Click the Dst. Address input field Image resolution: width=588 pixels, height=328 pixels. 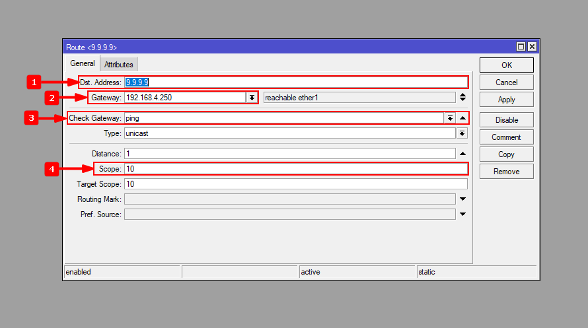coord(295,82)
